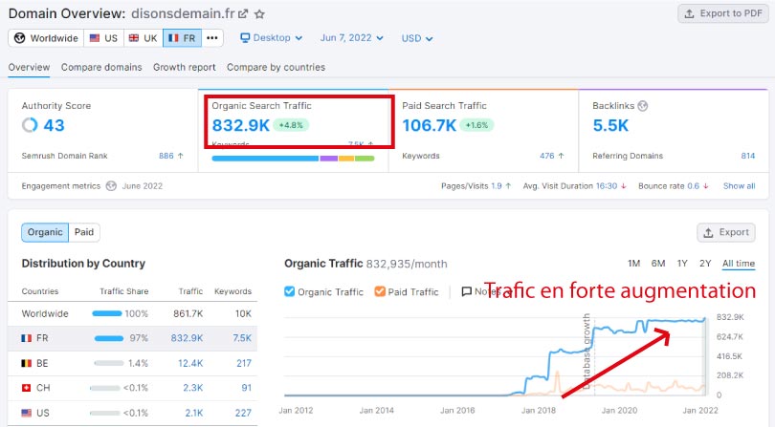Open Backlinks 5.5K value

coord(610,125)
